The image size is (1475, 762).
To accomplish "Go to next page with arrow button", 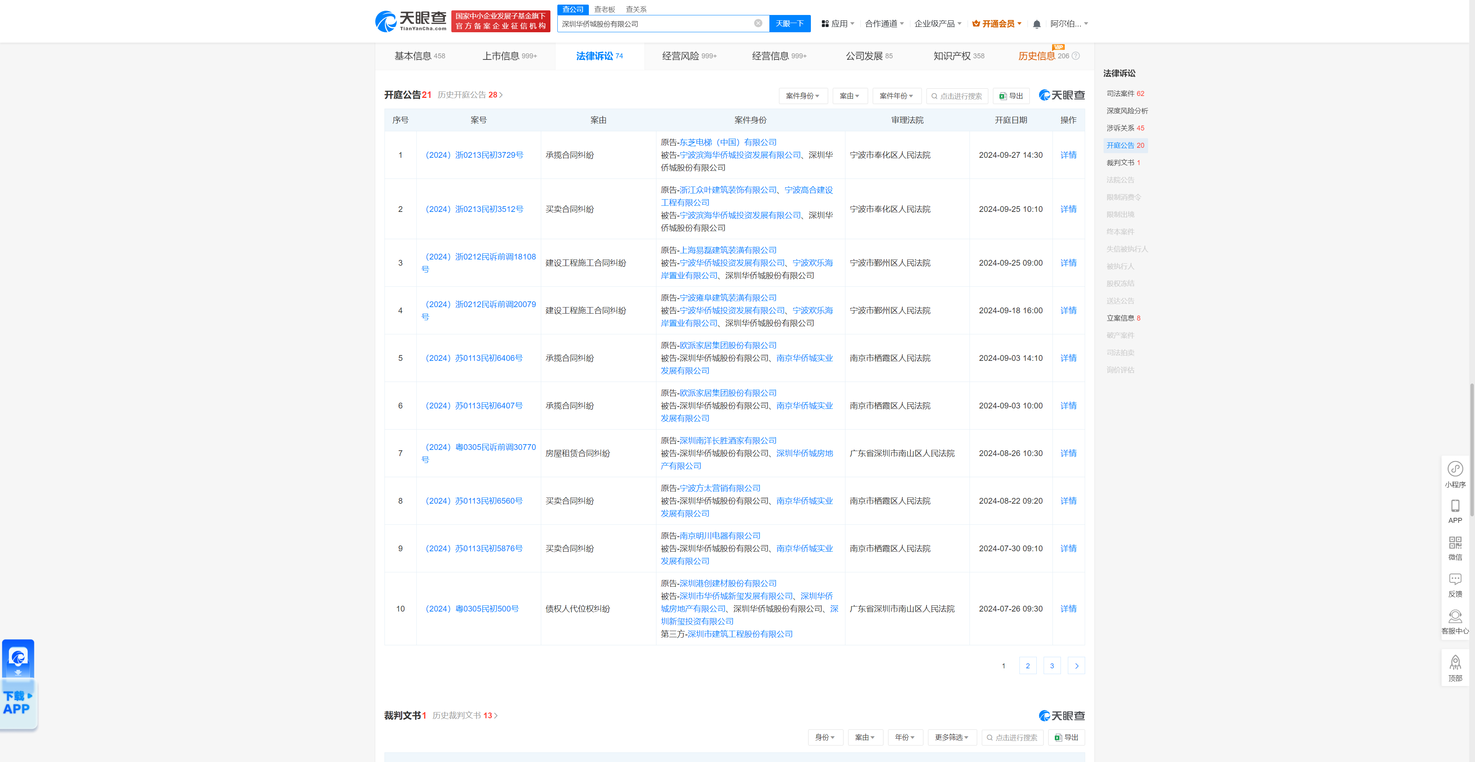I will (1076, 666).
